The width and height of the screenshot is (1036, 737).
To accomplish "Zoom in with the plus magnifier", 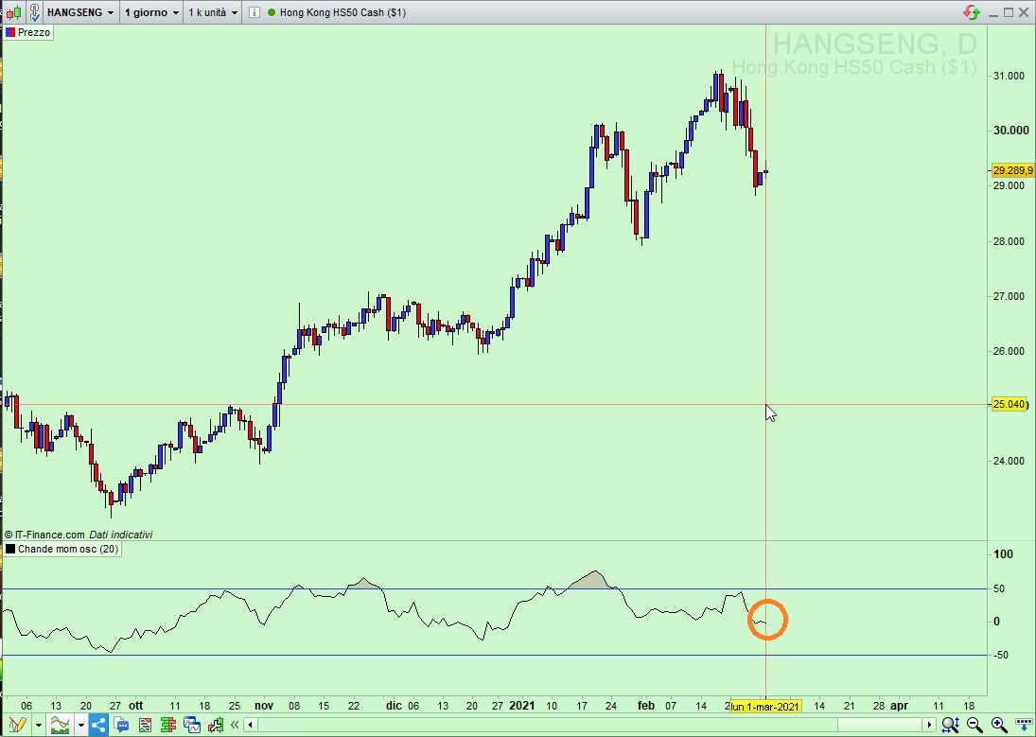I will (999, 725).
